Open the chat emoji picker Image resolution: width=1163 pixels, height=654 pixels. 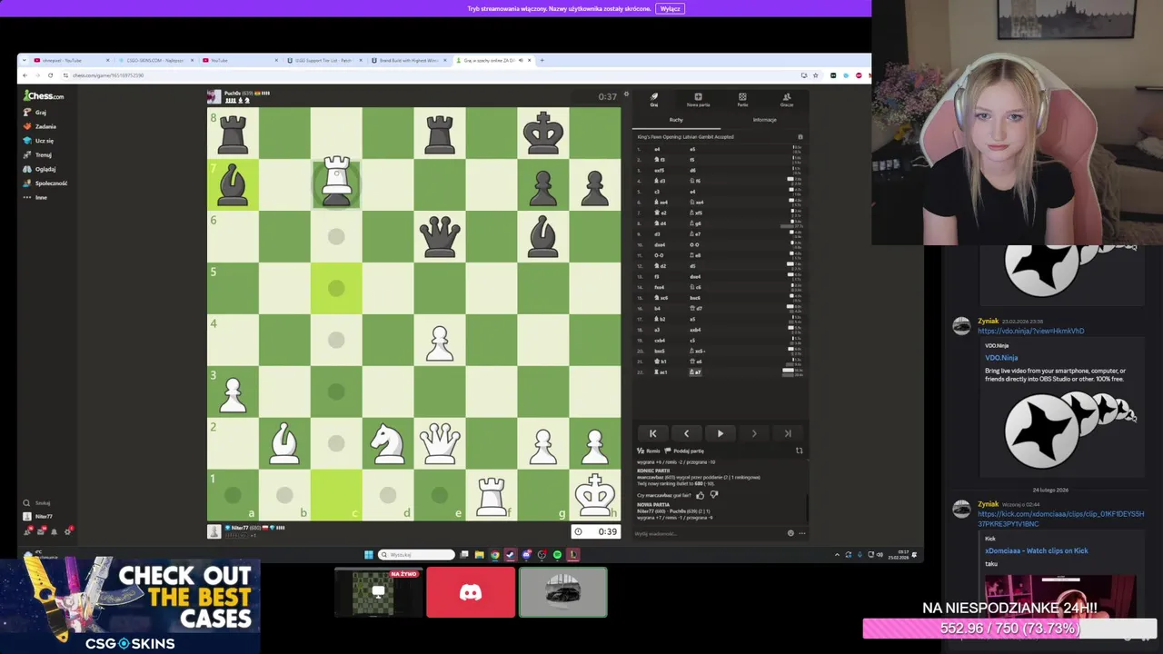coord(790,533)
